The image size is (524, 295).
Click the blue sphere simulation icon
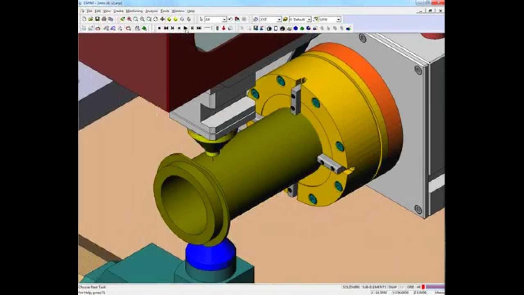click(296, 28)
